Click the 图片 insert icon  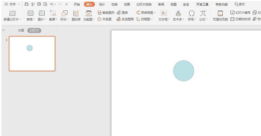[x=42, y=13]
